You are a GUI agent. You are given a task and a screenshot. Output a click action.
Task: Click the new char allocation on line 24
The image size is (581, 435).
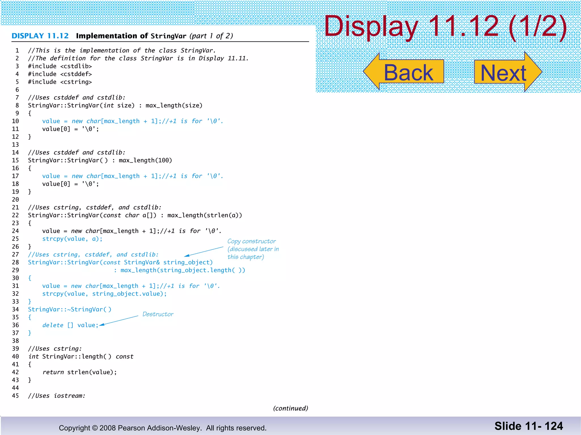pyautogui.click(x=132, y=231)
